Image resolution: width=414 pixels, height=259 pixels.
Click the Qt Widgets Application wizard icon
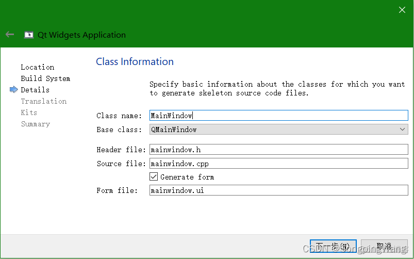29,35
